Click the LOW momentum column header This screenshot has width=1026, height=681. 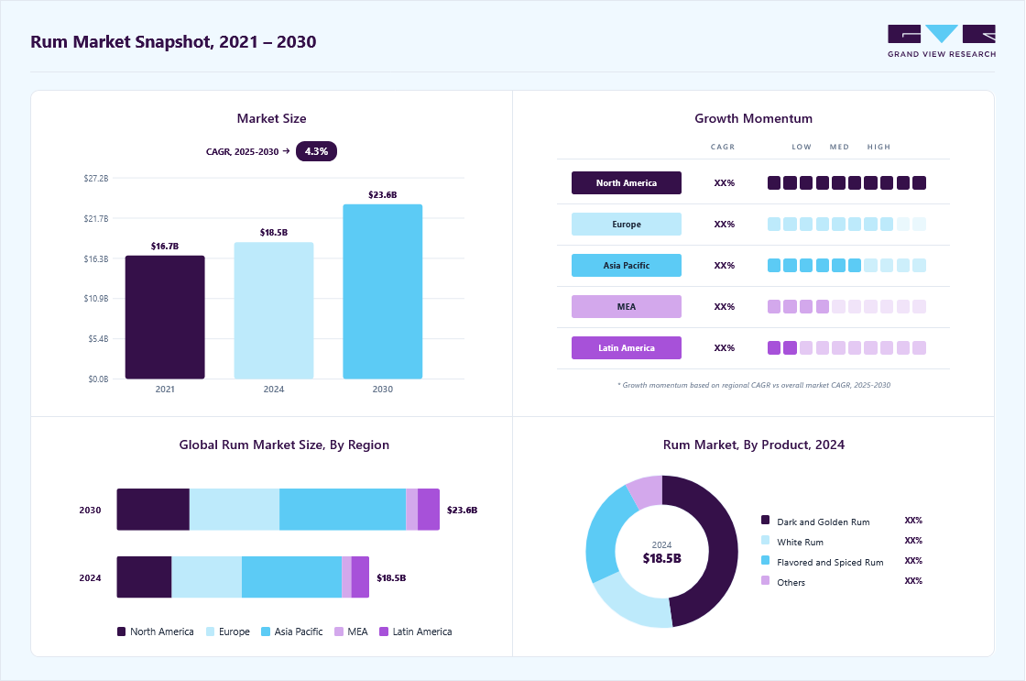(802, 148)
